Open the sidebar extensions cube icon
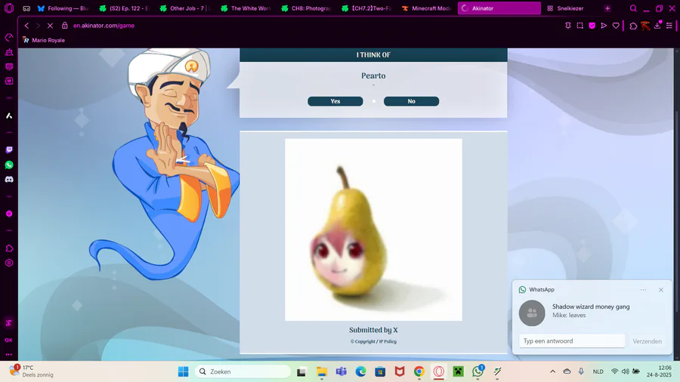Image resolution: width=680 pixels, height=382 pixels. pyautogui.click(x=9, y=248)
